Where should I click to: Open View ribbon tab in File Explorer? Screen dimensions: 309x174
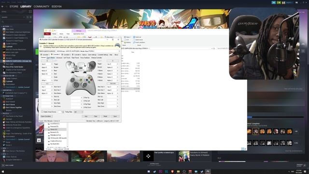coord(68,34)
